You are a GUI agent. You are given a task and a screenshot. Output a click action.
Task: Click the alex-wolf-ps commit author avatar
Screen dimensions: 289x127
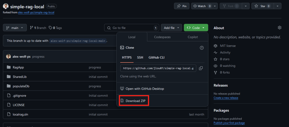coord(8,57)
